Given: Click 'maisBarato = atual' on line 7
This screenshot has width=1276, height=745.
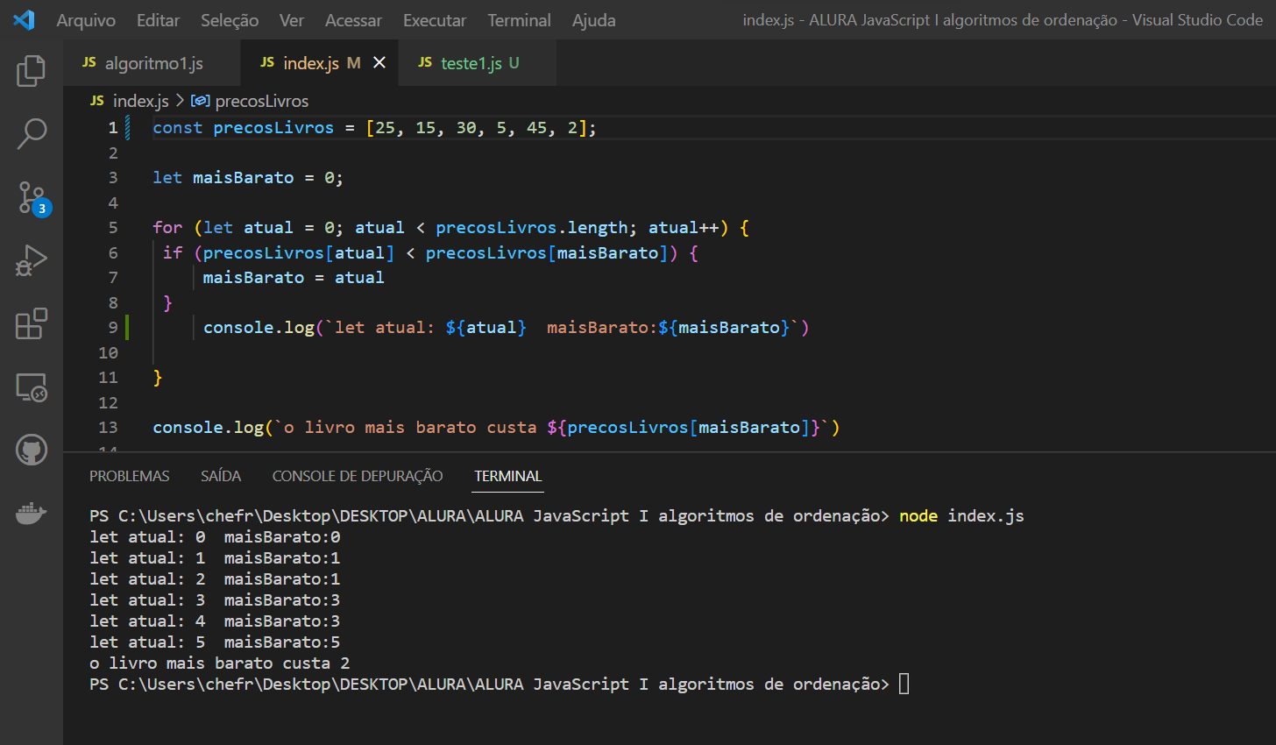Looking at the screenshot, I should (x=294, y=278).
